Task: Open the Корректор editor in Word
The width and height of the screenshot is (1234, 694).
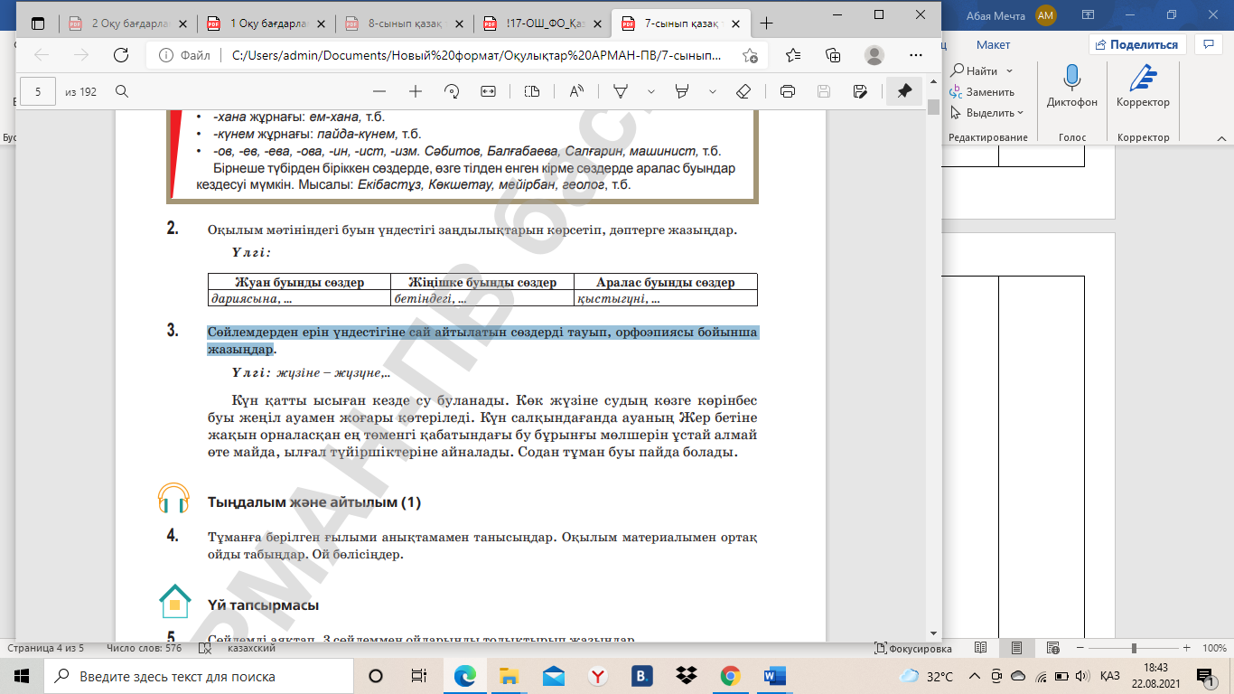Action: tap(1143, 87)
